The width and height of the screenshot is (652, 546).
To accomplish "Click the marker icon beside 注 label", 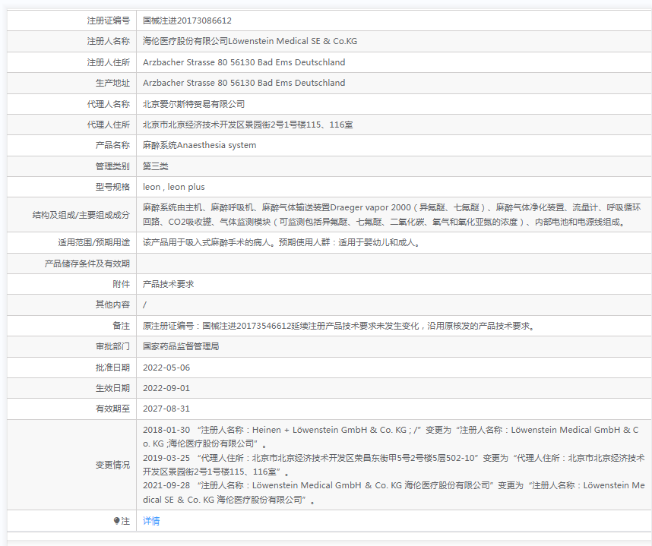I will [116, 521].
